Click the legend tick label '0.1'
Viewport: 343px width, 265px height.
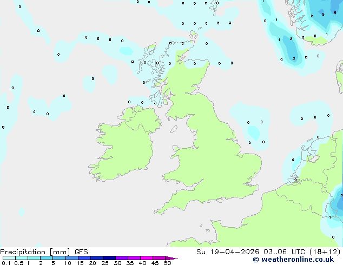point(6,263)
